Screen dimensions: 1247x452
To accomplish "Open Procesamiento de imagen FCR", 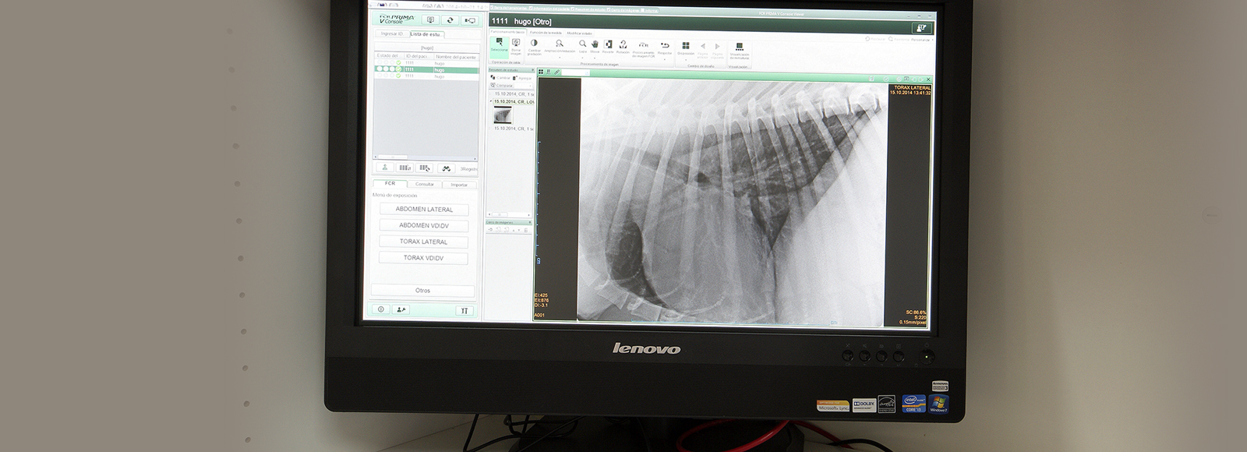I will (643, 48).
